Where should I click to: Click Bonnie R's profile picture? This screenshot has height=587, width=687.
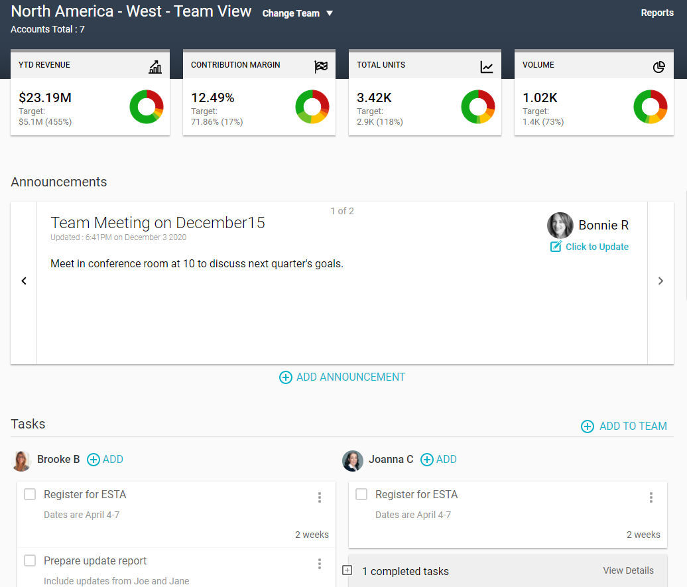click(560, 226)
